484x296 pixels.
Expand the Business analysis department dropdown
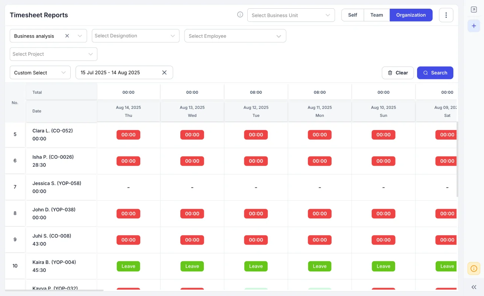click(x=80, y=36)
